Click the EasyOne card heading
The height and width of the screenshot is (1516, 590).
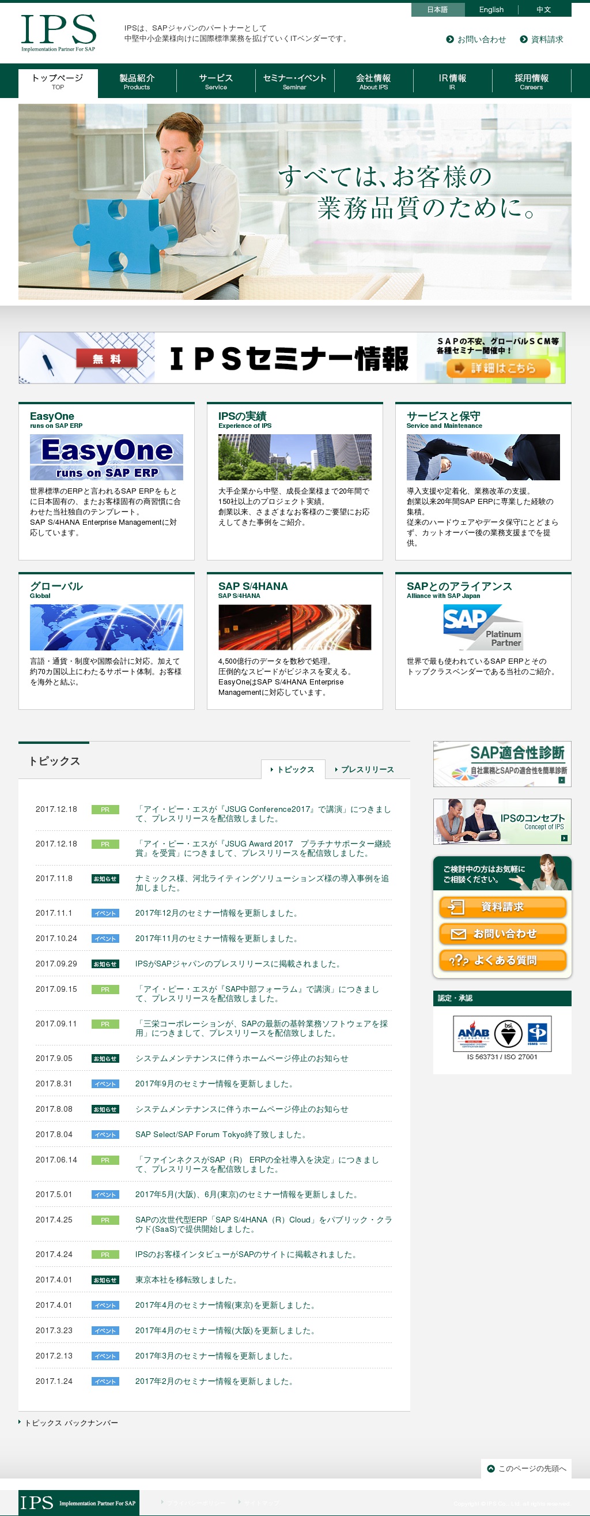(52, 416)
